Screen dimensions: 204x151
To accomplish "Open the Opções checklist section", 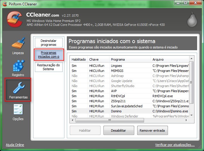I will [18, 112].
